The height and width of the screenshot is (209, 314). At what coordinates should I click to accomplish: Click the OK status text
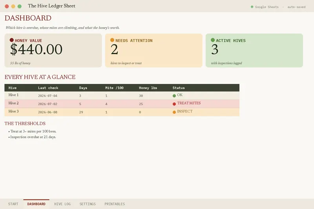point(180,95)
